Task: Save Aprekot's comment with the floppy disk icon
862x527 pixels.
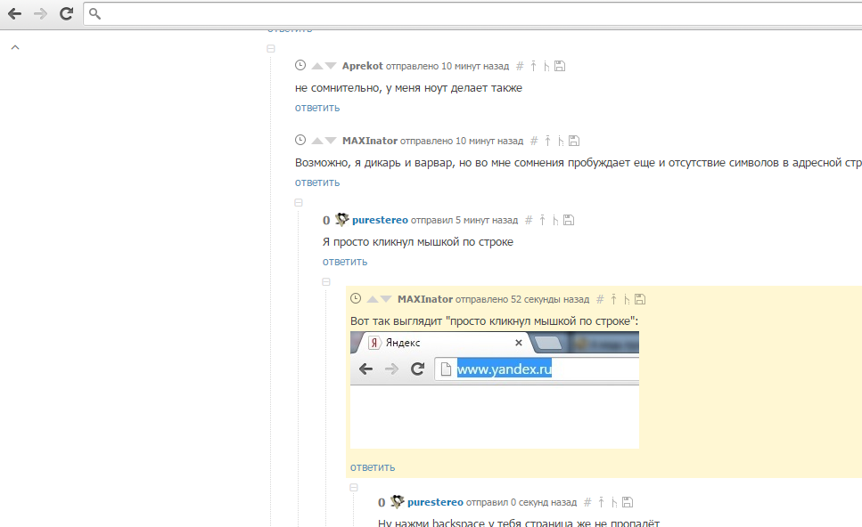Action: click(x=560, y=66)
